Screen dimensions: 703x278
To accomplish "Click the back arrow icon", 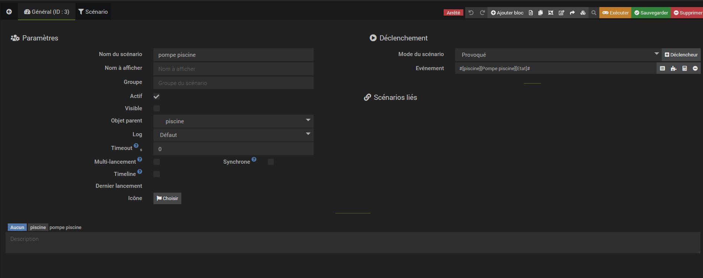I will pyautogui.click(x=9, y=12).
